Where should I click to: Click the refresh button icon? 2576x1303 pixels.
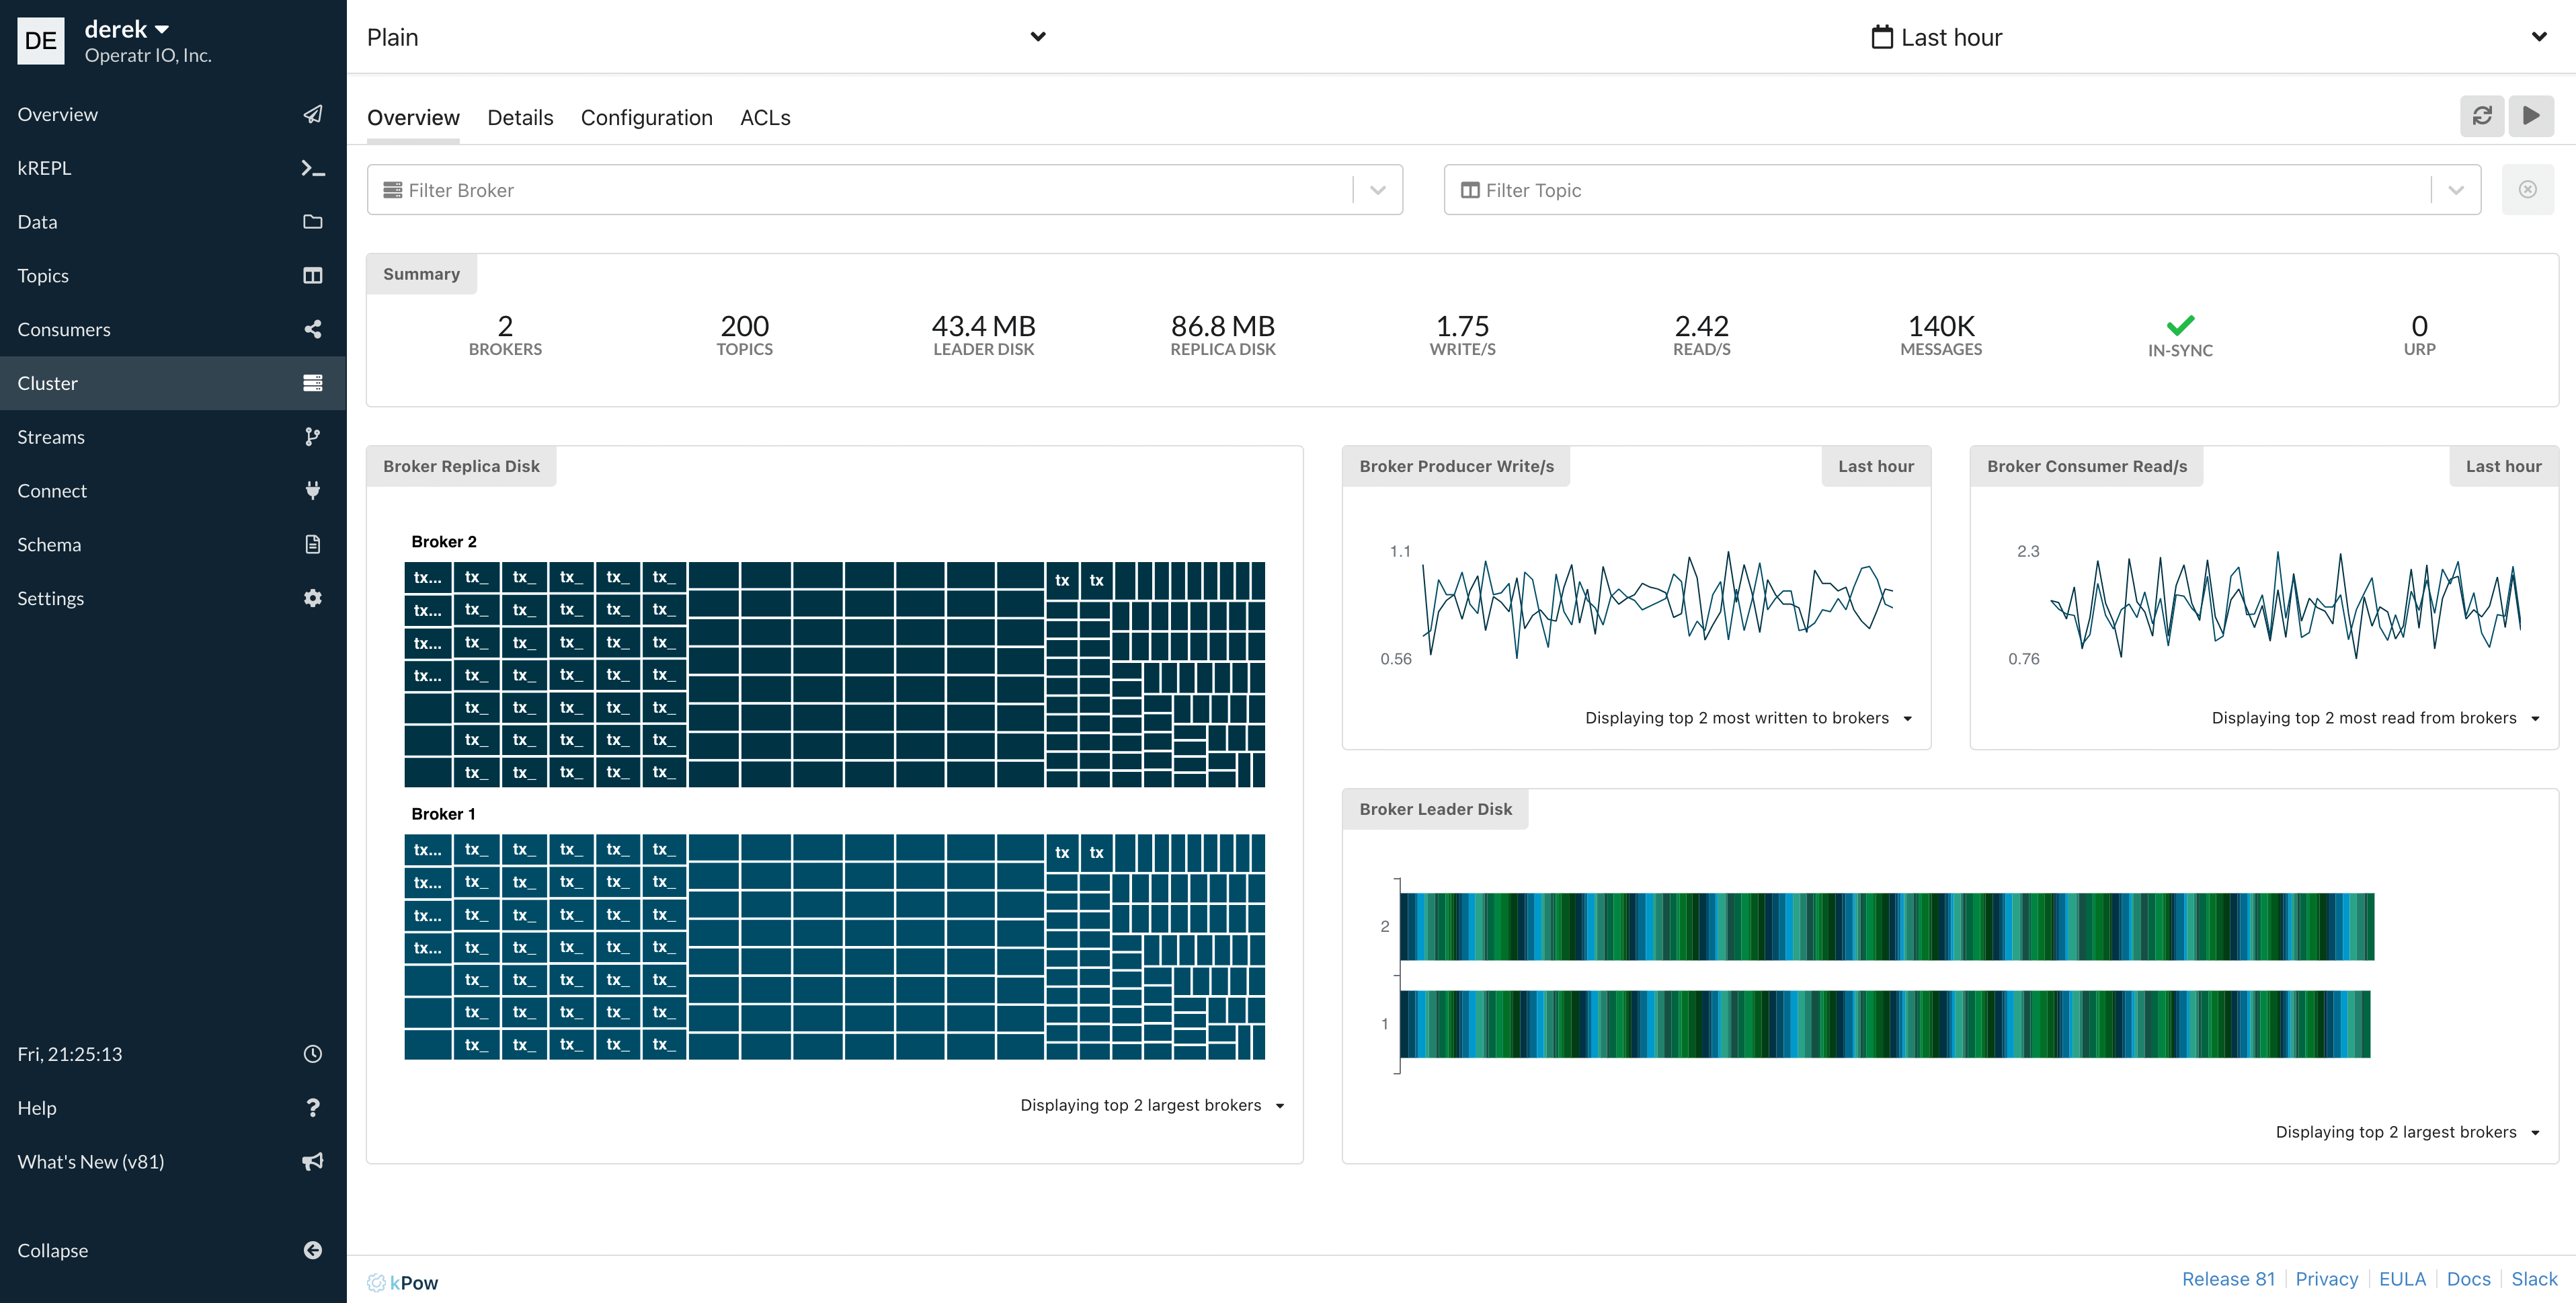tap(2482, 116)
